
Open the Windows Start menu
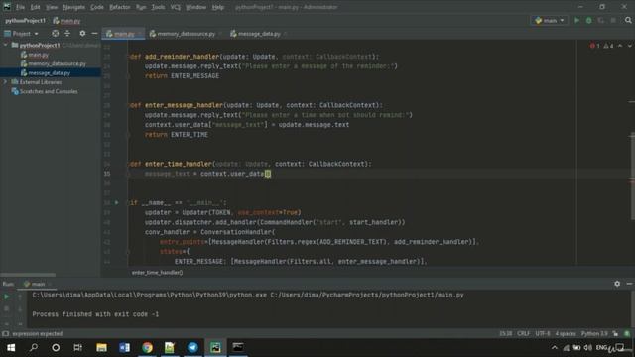(x=11, y=348)
